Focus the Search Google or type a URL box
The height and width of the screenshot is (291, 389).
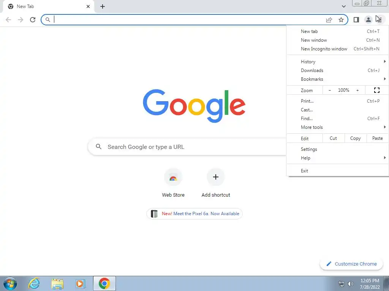pos(187,147)
